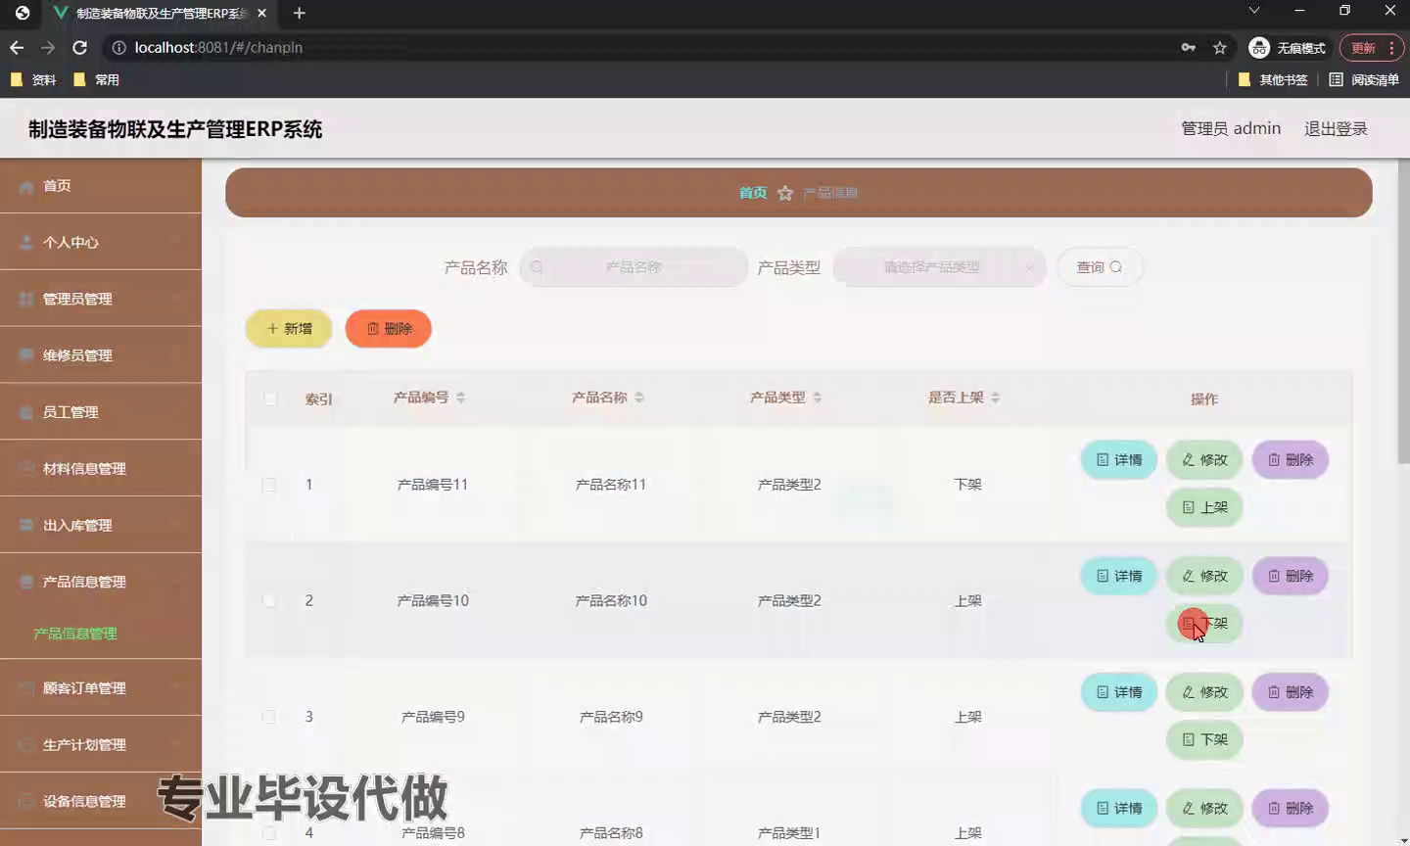Click the 首页 breadcrumb link

tap(753, 193)
